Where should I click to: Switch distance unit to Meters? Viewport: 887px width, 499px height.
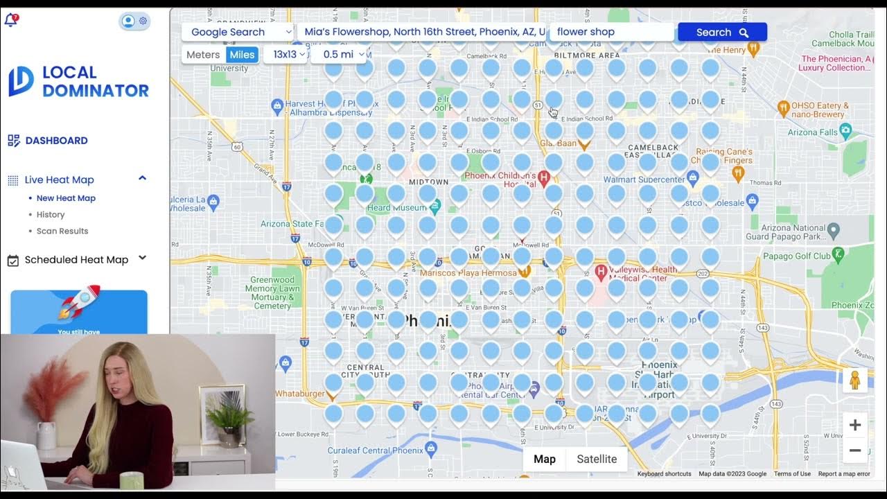203,55
